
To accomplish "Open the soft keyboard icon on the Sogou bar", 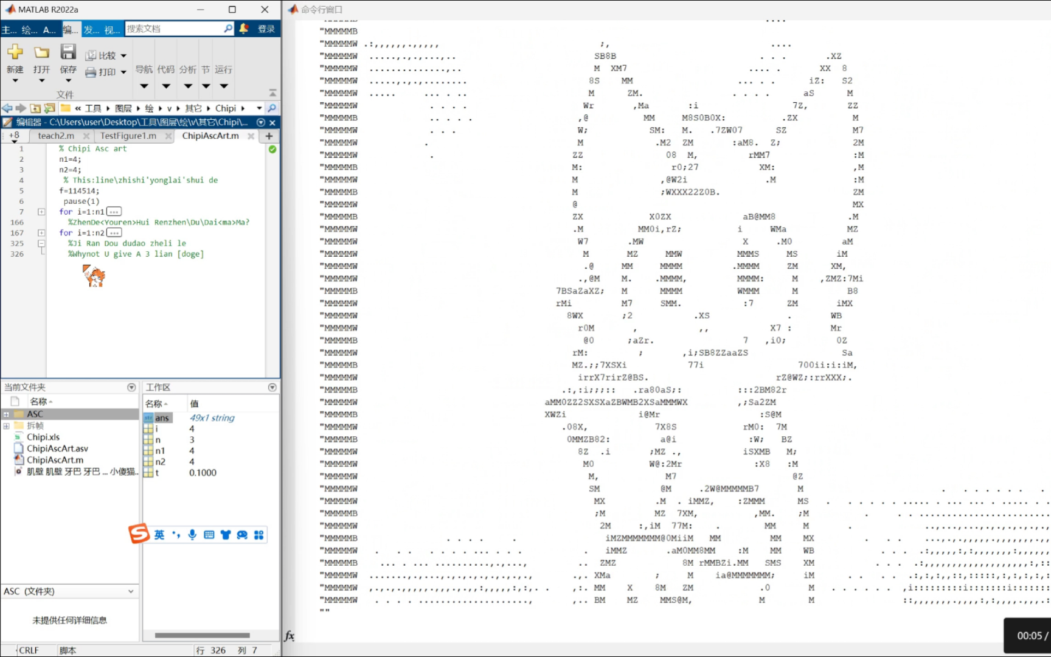I will [209, 535].
